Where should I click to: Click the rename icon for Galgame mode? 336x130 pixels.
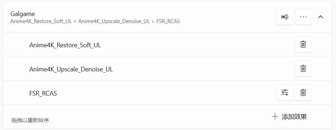pos(285,17)
